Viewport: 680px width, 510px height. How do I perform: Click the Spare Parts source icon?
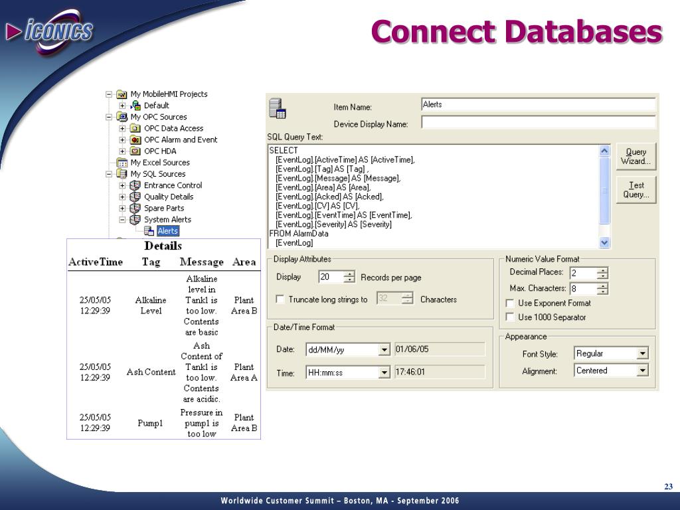[x=135, y=208]
